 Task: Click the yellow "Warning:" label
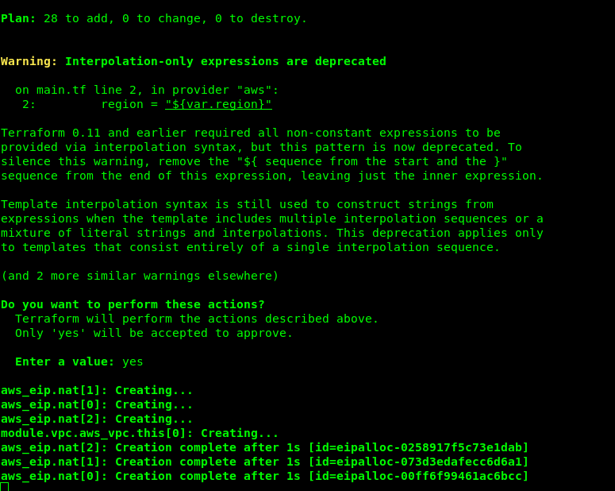tap(29, 61)
